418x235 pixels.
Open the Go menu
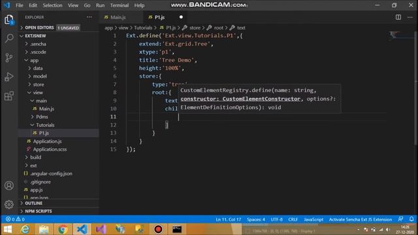[x=87, y=5]
